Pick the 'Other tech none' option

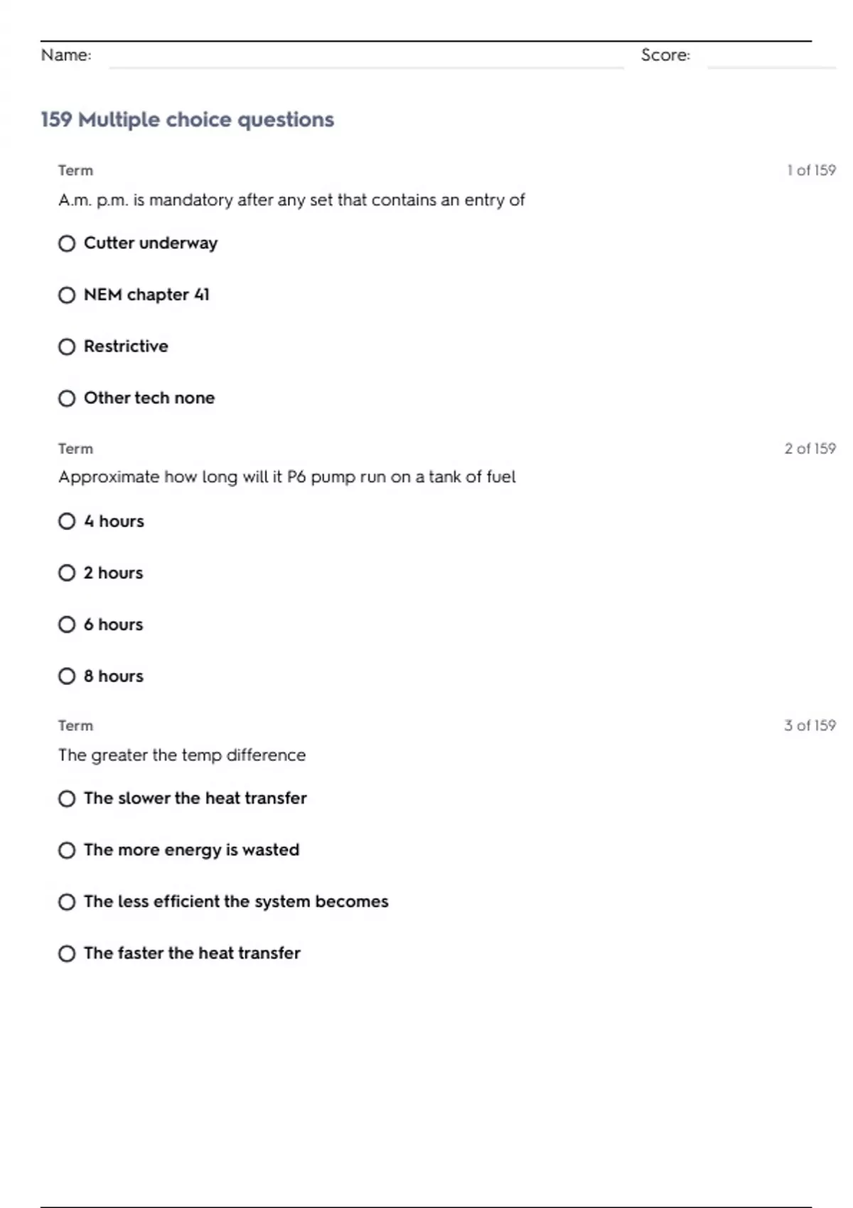click(67, 398)
